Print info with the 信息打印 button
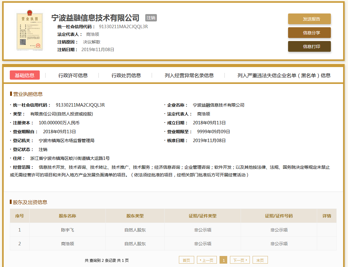348x267 pixels. tap(309, 47)
